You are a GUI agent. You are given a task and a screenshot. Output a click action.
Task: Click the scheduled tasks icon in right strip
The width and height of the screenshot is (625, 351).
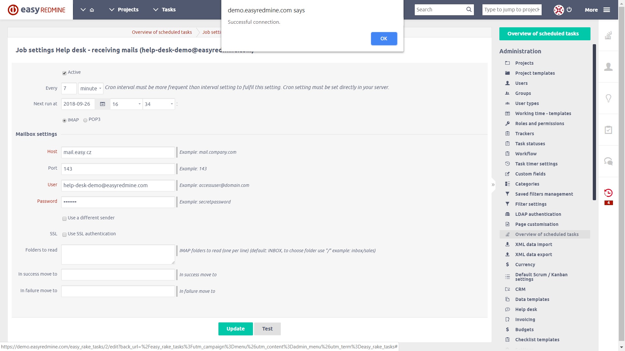point(608,35)
